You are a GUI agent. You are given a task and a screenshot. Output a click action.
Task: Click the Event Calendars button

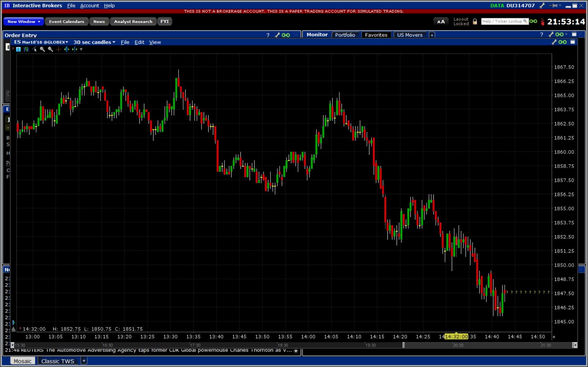[x=66, y=21]
